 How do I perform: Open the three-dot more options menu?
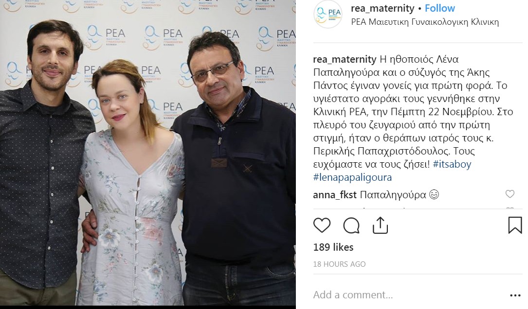[x=515, y=295]
